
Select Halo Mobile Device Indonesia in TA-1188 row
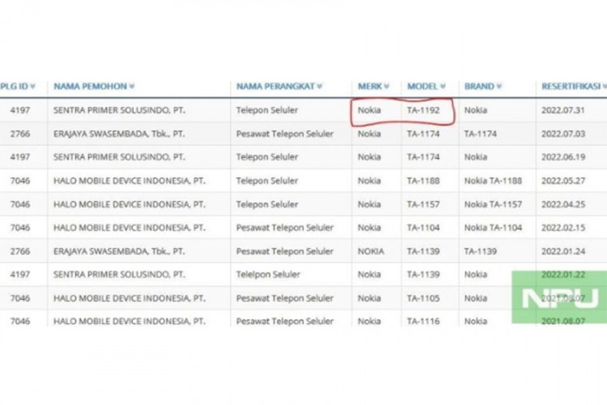(129, 181)
